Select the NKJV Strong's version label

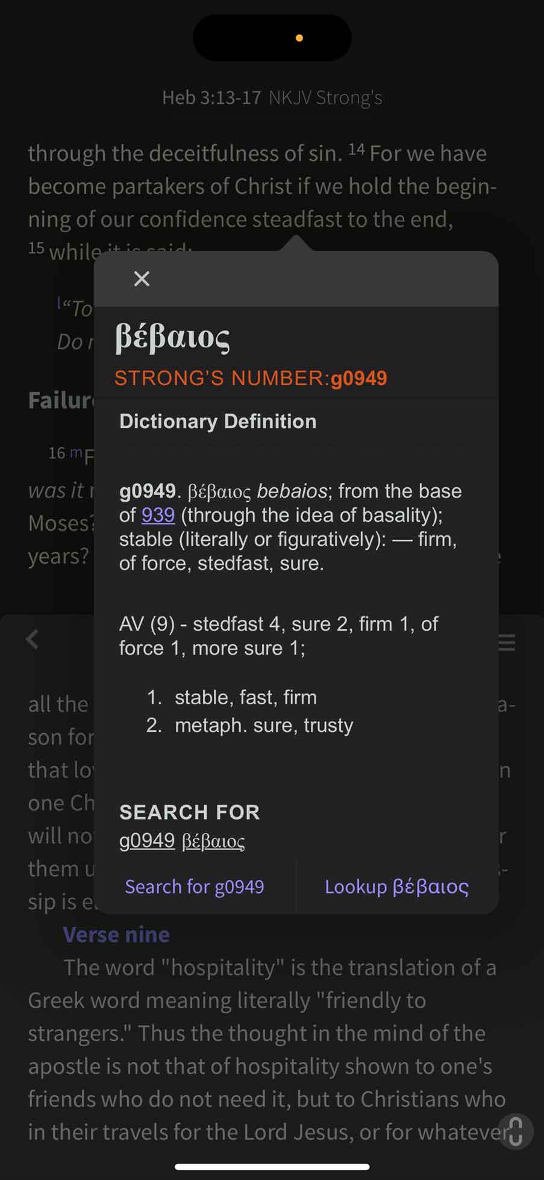click(x=325, y=98)
